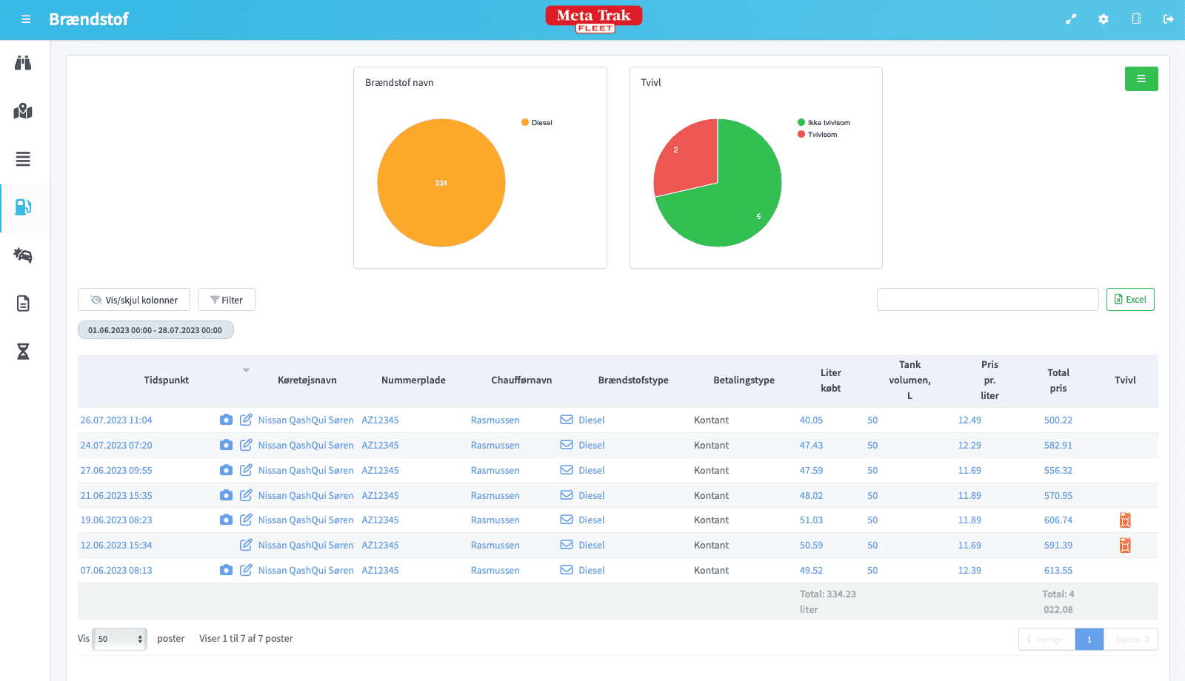Click doubt fuel can icon for 19.06.2023 row
Screen dimensions: 1185x681
point(1125,520)
